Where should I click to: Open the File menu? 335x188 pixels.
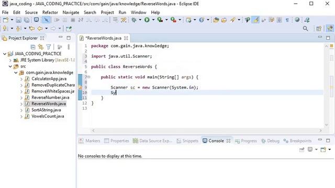pyautogui.click(x=5, y=13)
